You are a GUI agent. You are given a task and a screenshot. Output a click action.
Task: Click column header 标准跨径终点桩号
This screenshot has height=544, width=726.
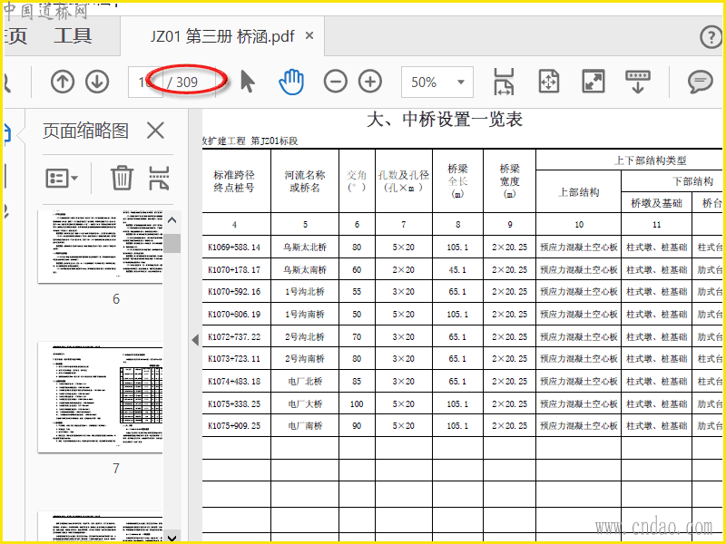(234, 181)
